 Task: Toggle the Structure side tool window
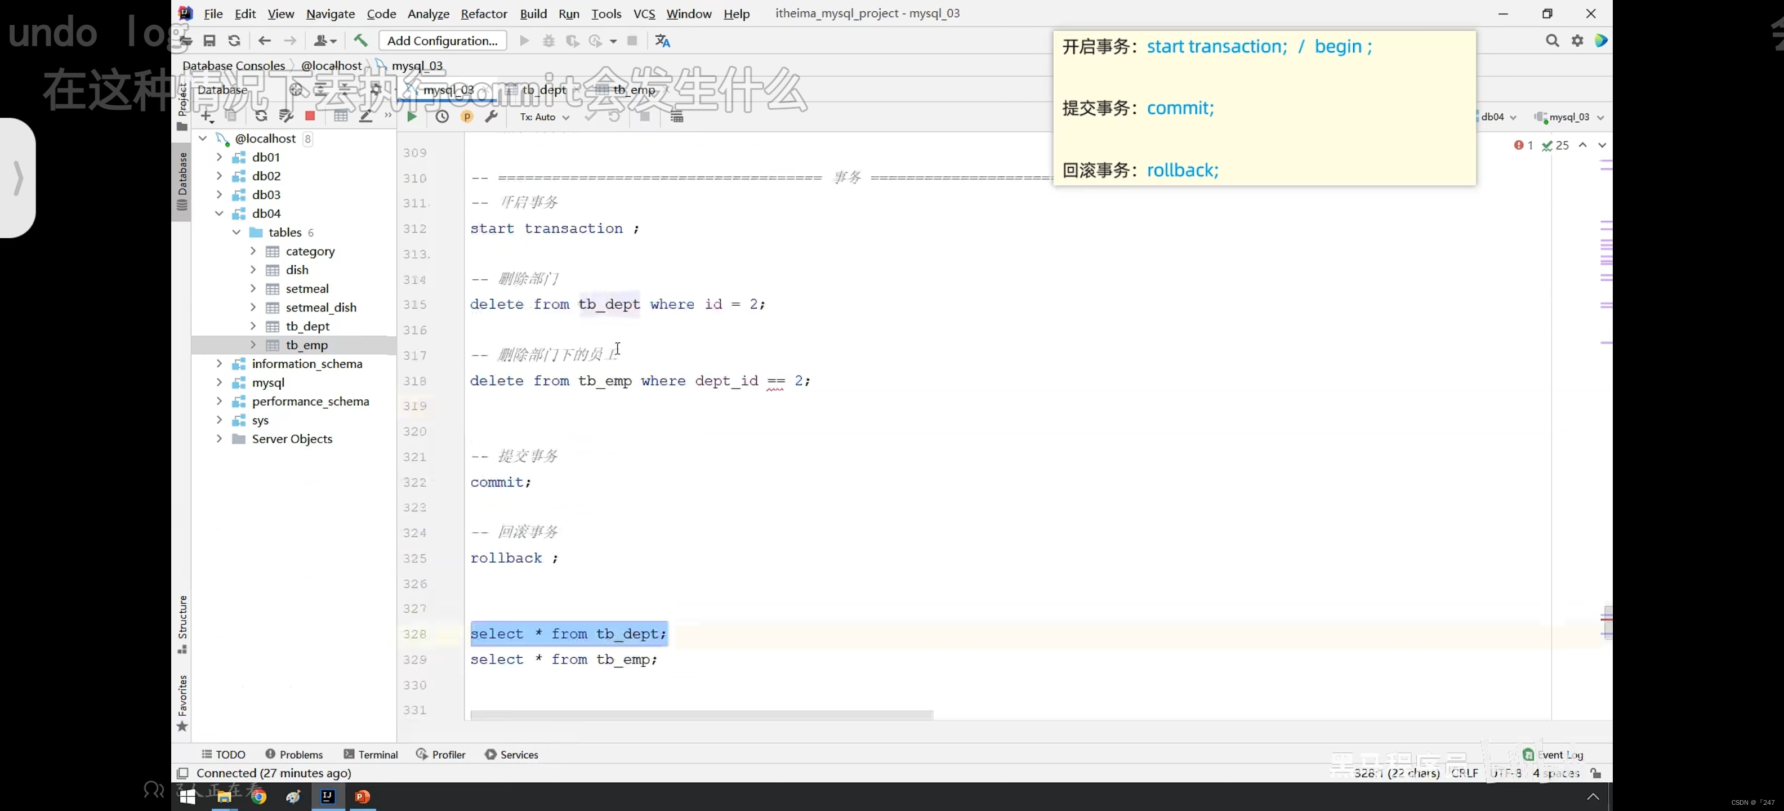click(182, 624)
